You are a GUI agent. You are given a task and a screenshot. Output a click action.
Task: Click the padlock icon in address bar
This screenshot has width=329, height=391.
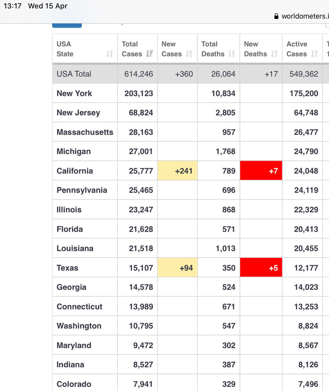[276, 16]
